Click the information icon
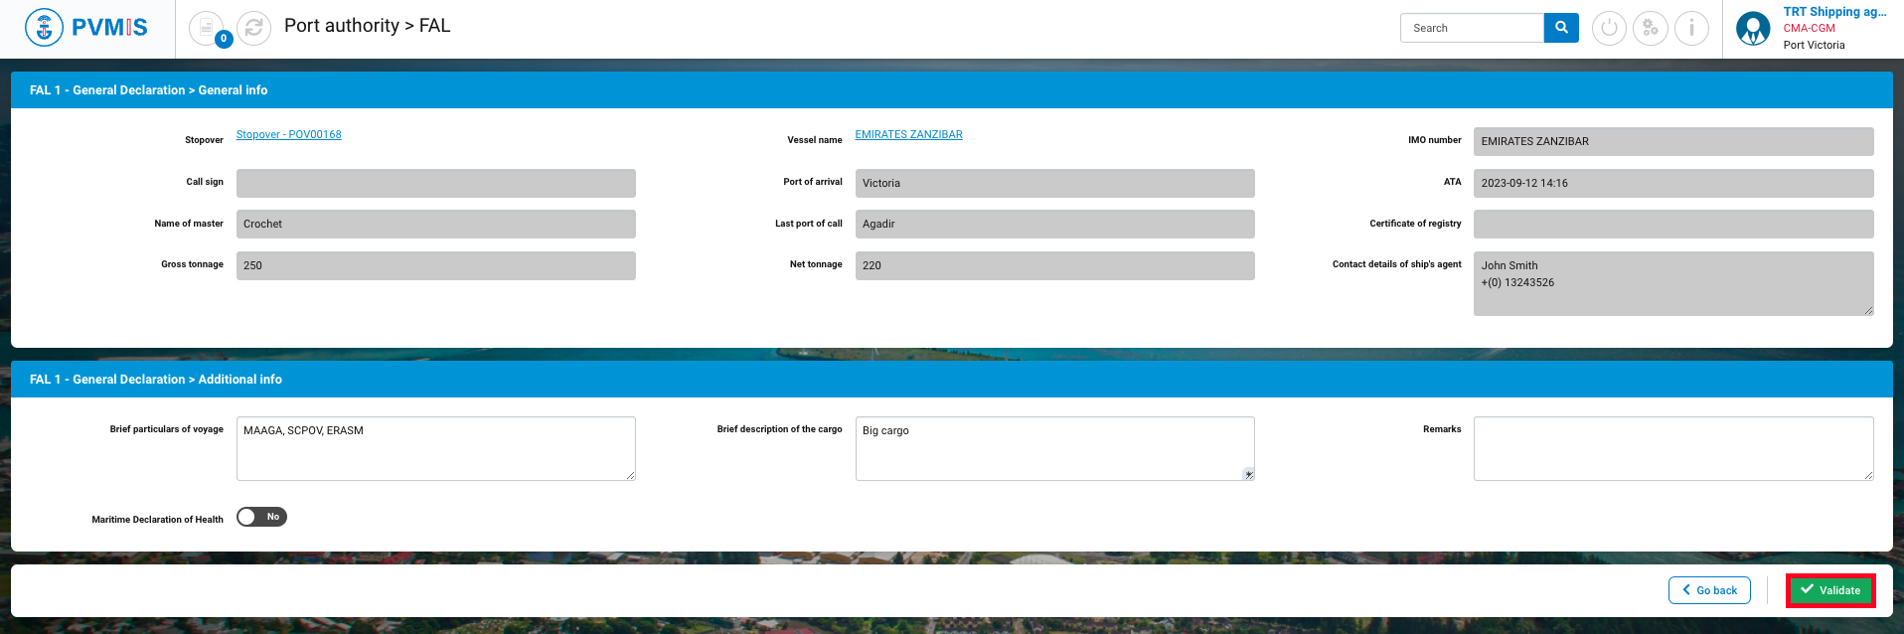 [1691, 28]
